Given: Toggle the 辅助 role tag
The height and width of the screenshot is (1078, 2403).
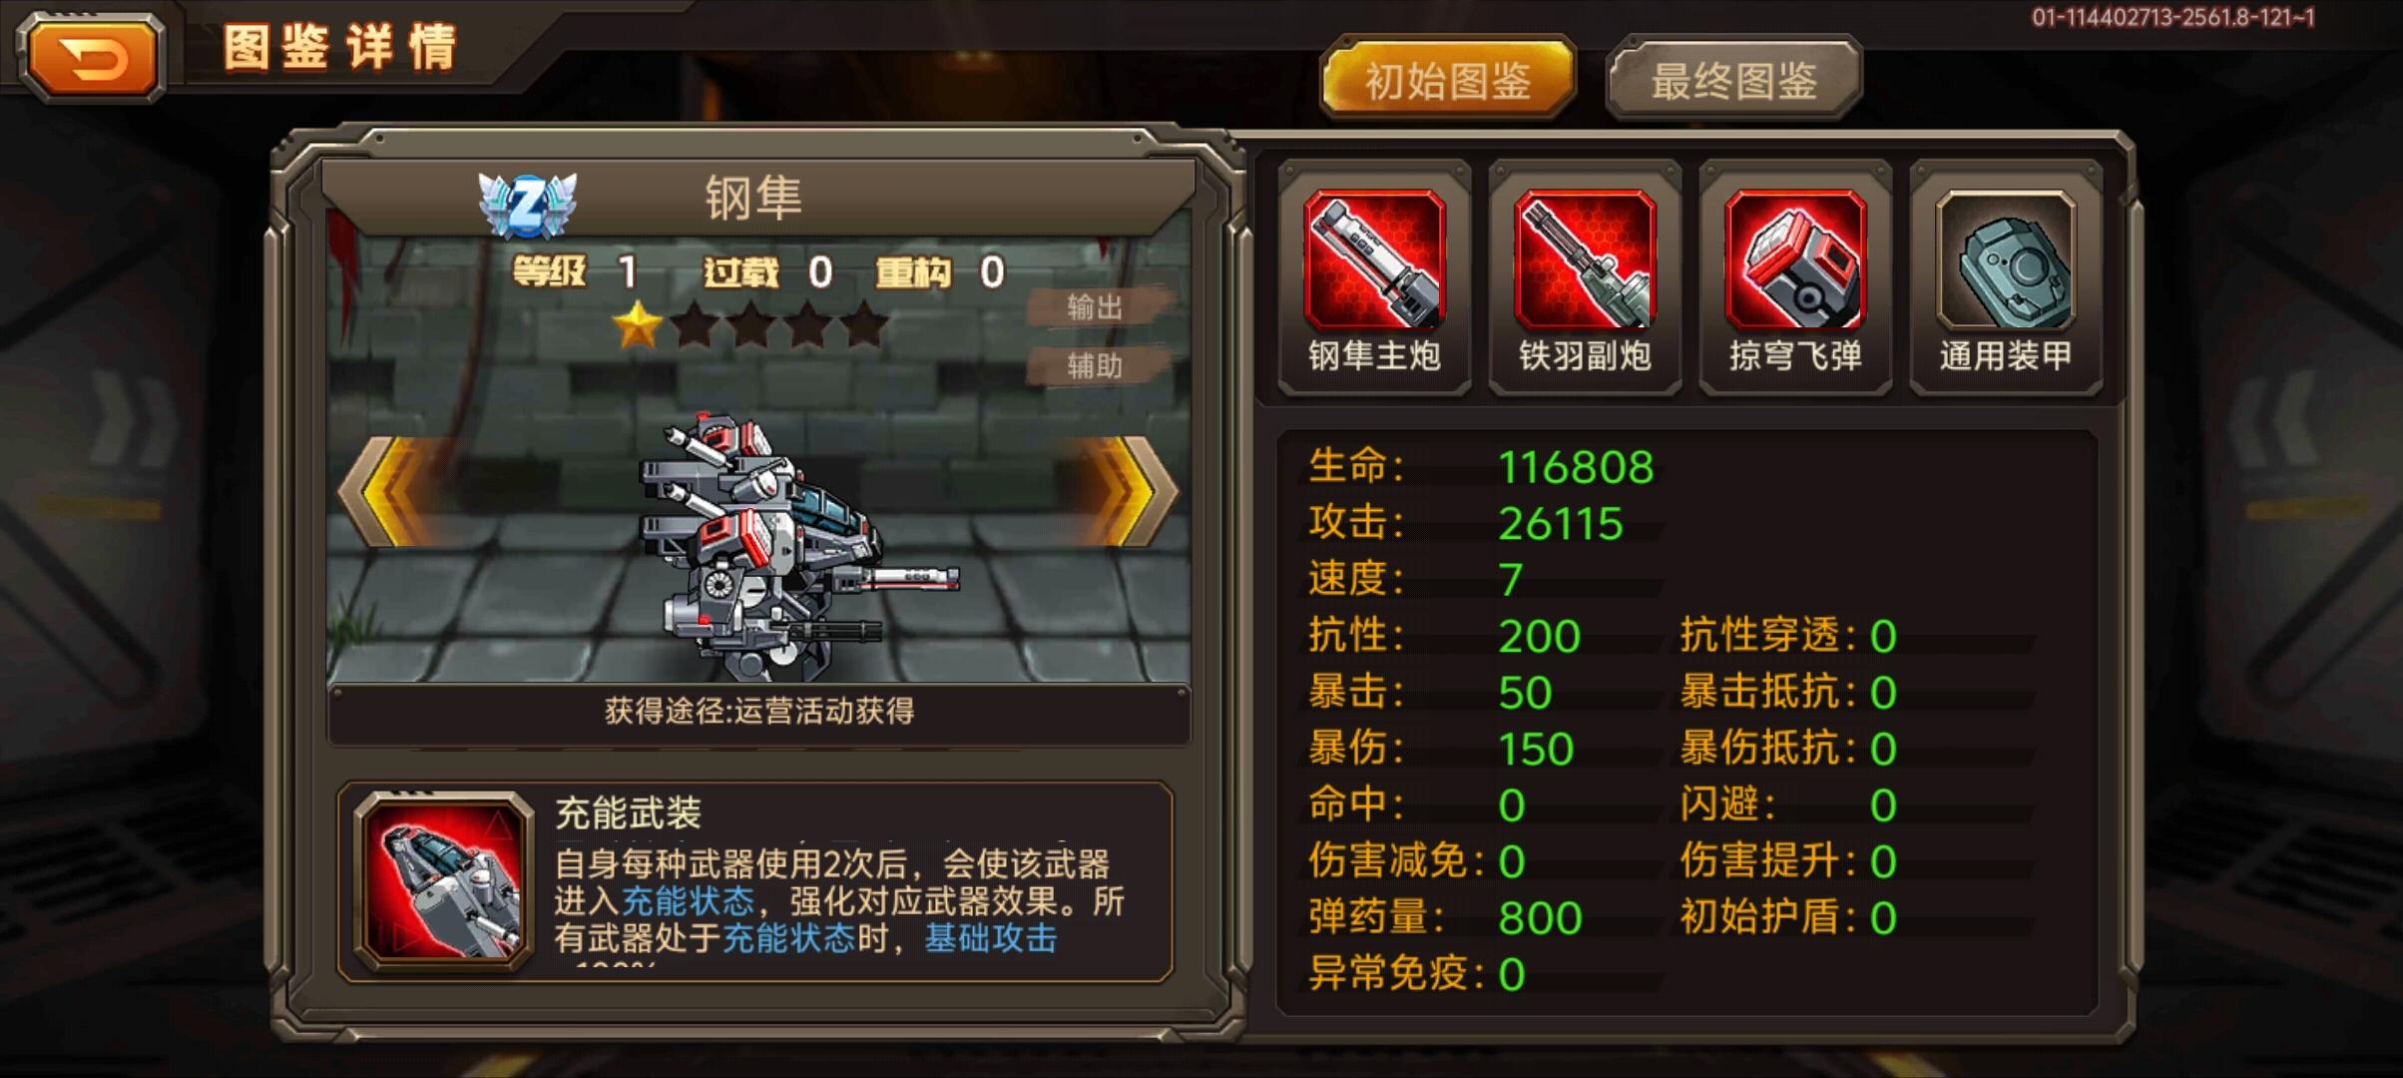Looking at the screenshot, I should click(x=1097, y=365).
